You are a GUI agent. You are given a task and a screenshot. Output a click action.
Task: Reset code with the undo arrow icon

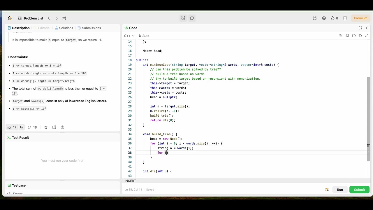coord(360,36)
